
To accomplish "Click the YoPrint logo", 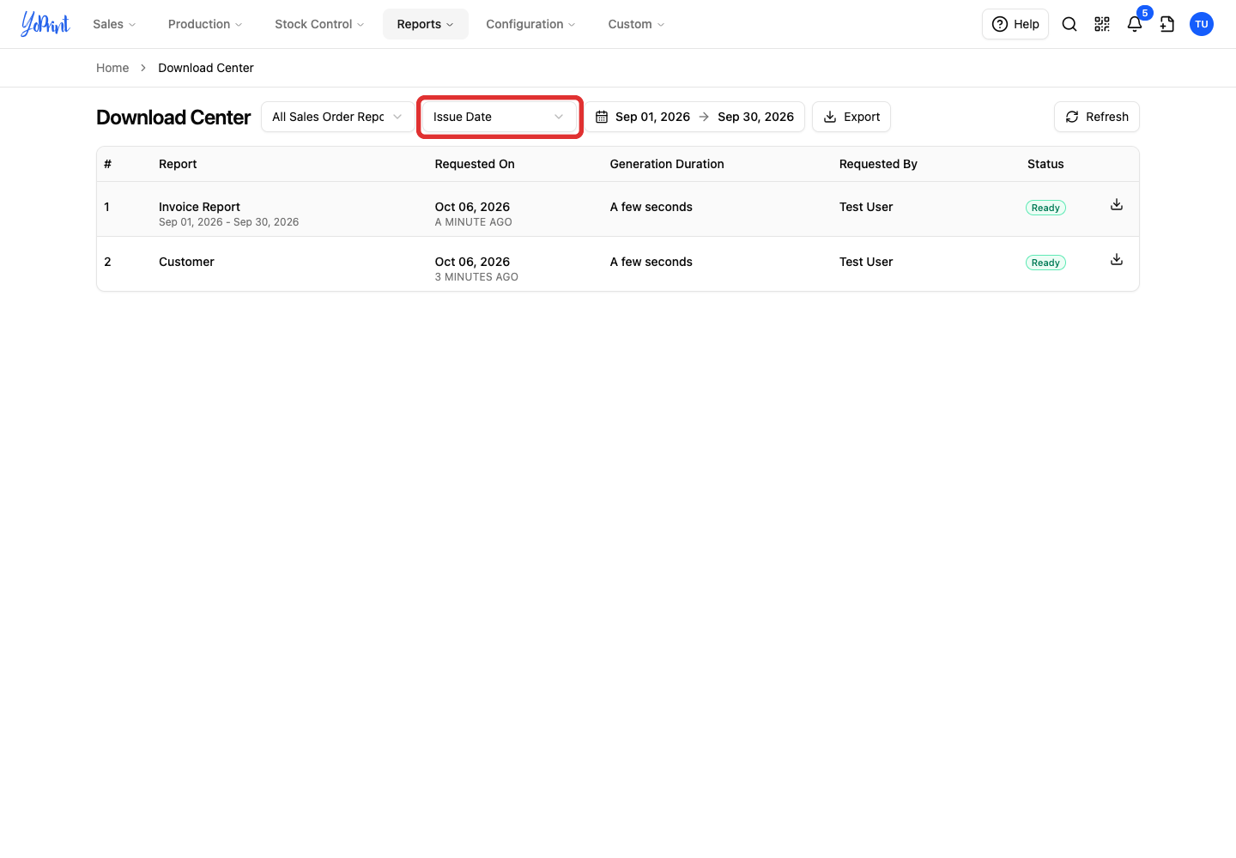I will (x=45, y=24).
